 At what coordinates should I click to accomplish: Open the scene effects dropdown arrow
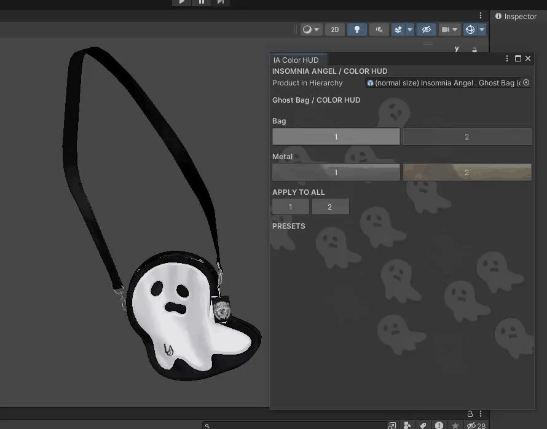coord(411,30)
